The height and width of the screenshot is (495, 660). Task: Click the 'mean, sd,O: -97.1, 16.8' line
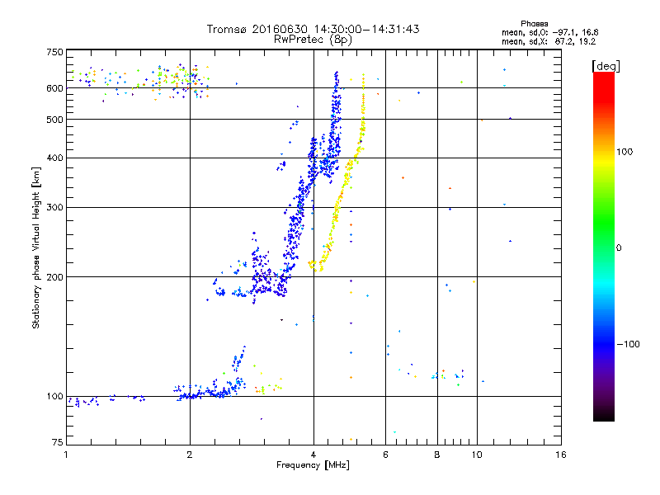tap(549, 32)
